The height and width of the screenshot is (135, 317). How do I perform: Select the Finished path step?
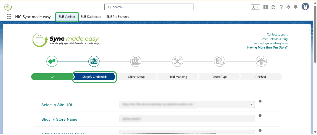tap(261, 77)
